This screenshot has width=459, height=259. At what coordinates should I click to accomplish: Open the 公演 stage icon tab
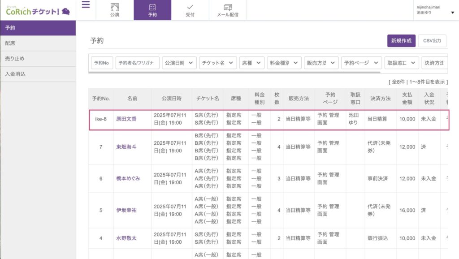click(115, 10)
